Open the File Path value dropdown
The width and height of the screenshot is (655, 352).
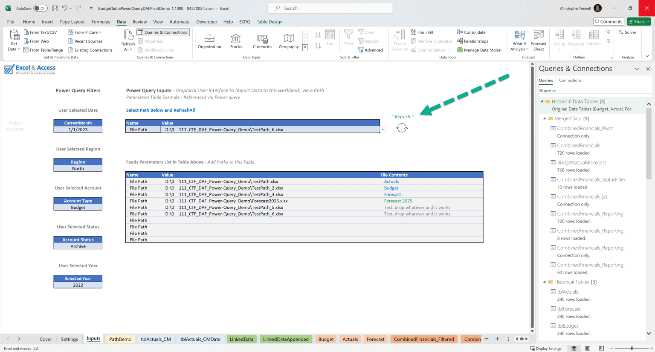point(382,129)
